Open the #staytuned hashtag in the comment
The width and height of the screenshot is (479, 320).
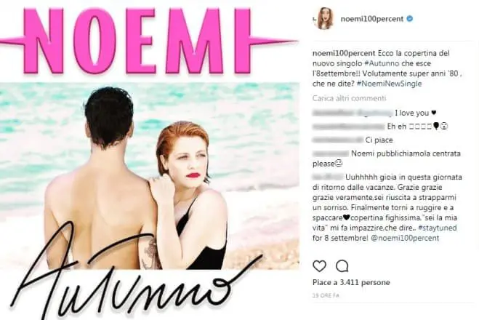point(438,228)
